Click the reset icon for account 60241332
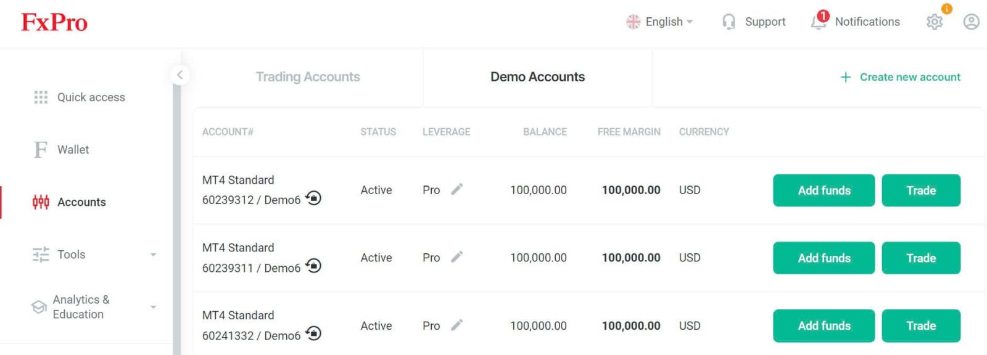The image size is (987, 355). click(313, 333)
